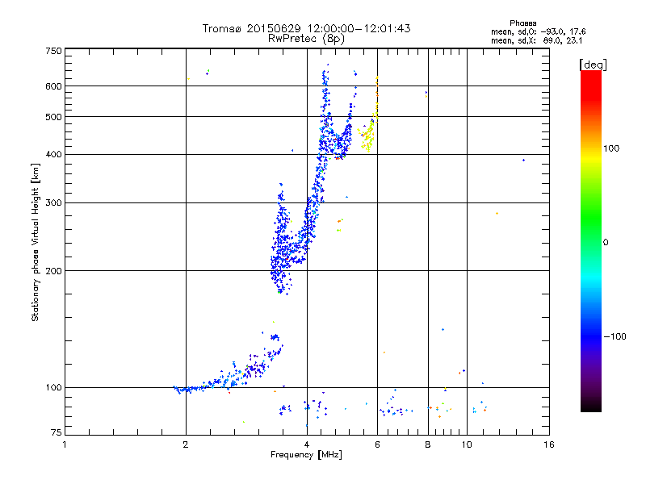Click the isolated blue point near 400 km at far right

523,160
